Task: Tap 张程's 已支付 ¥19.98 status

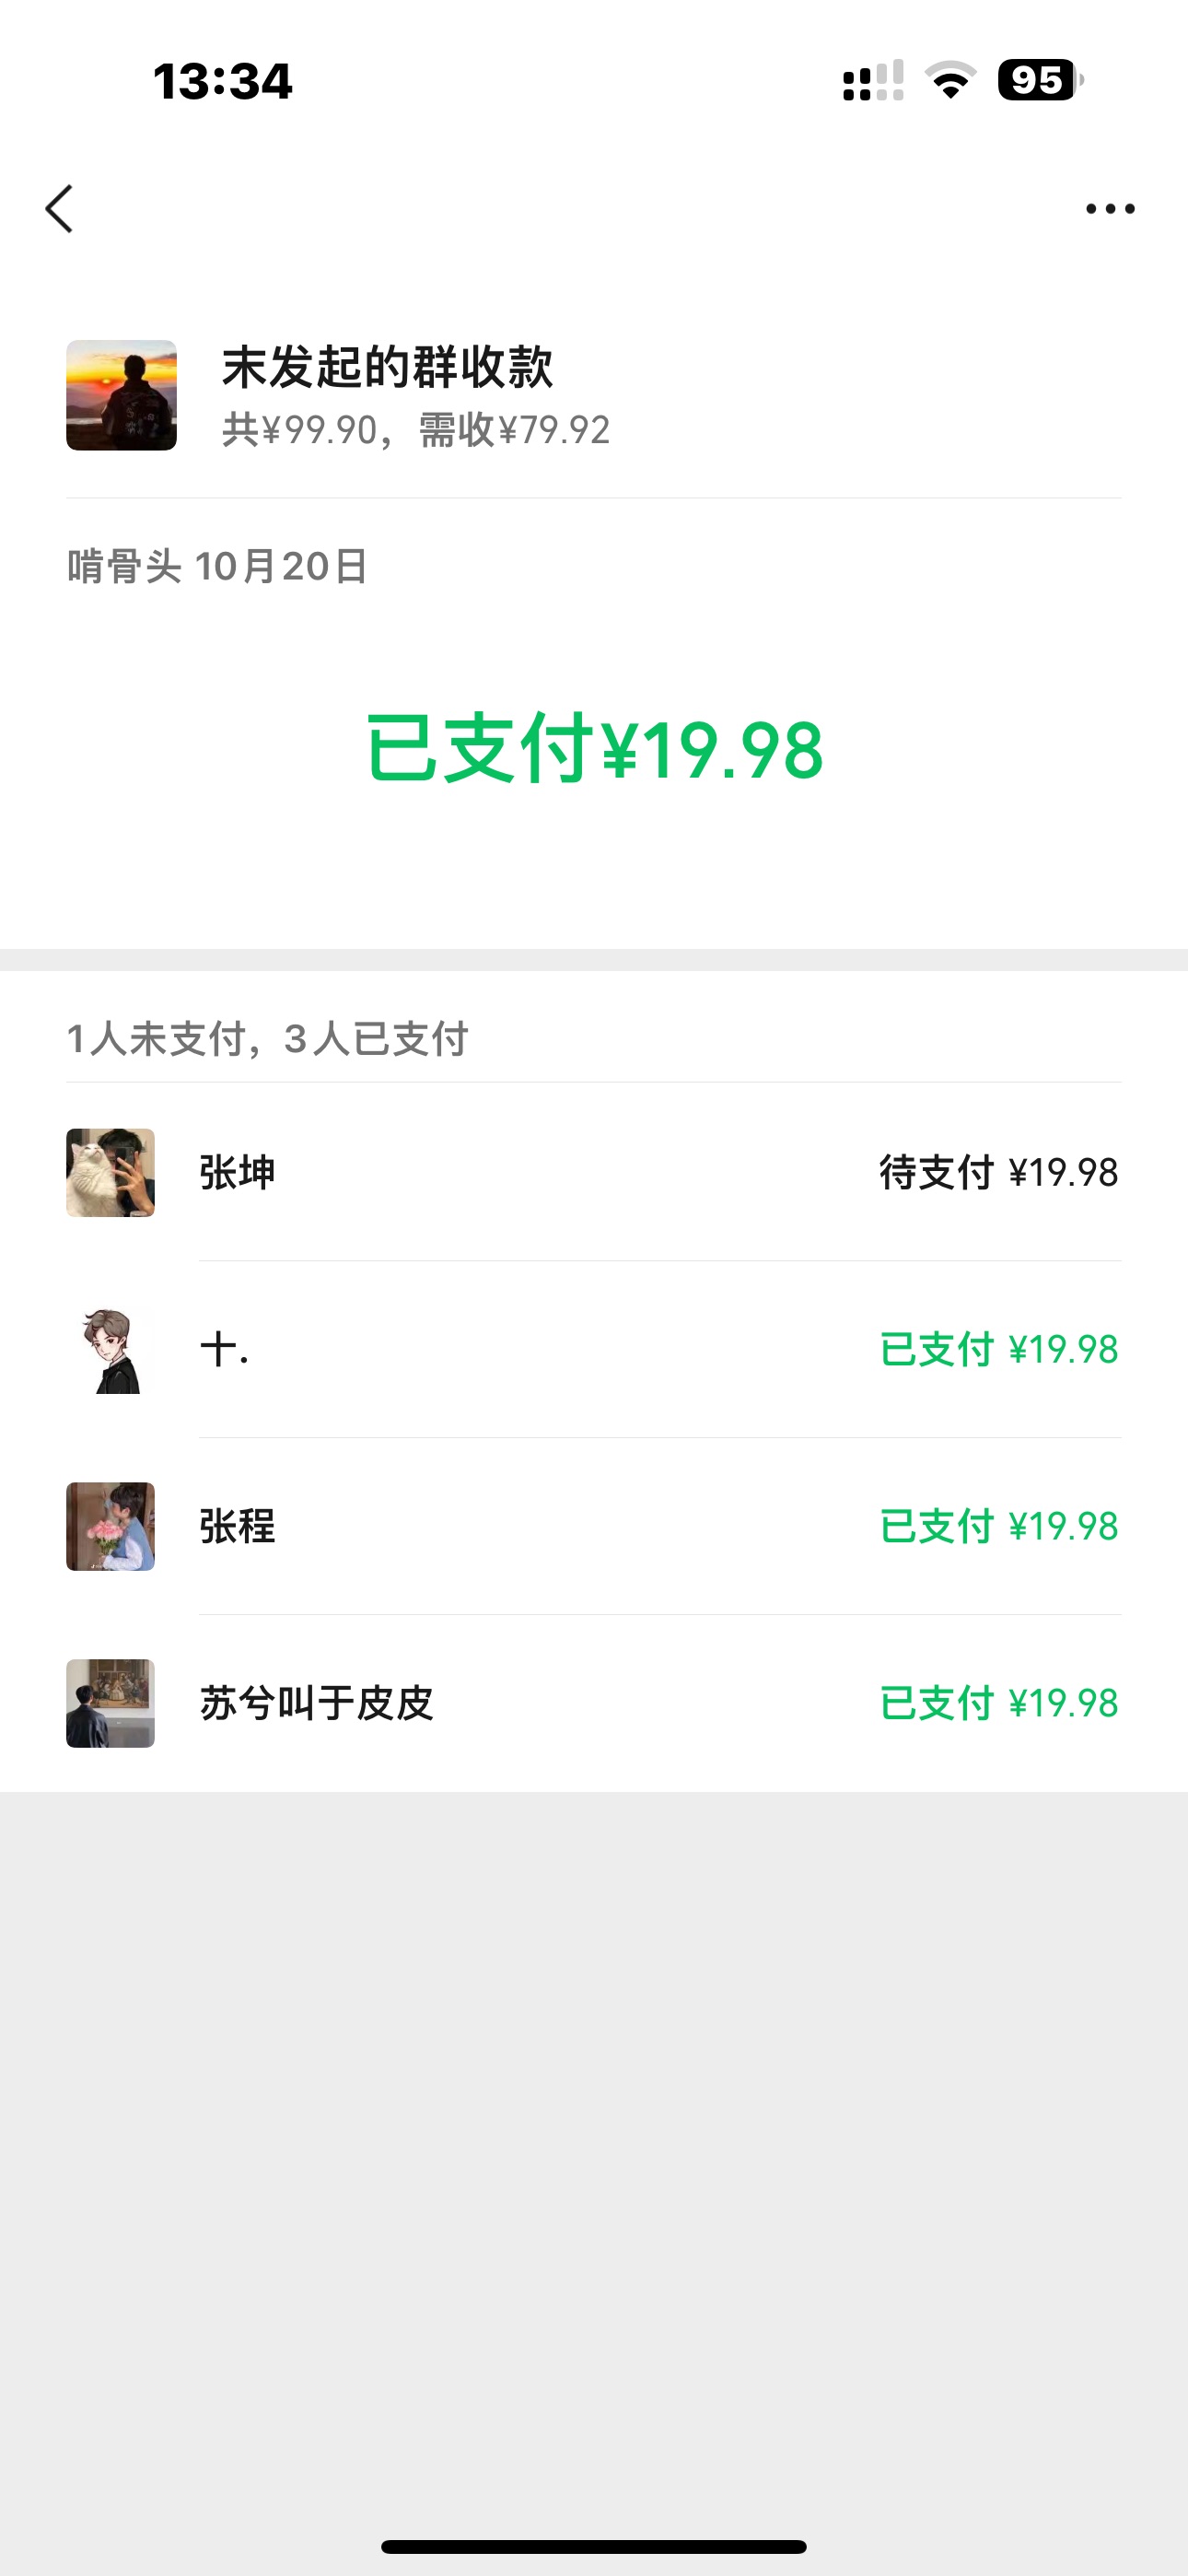Action: (x=998, y=1526)
